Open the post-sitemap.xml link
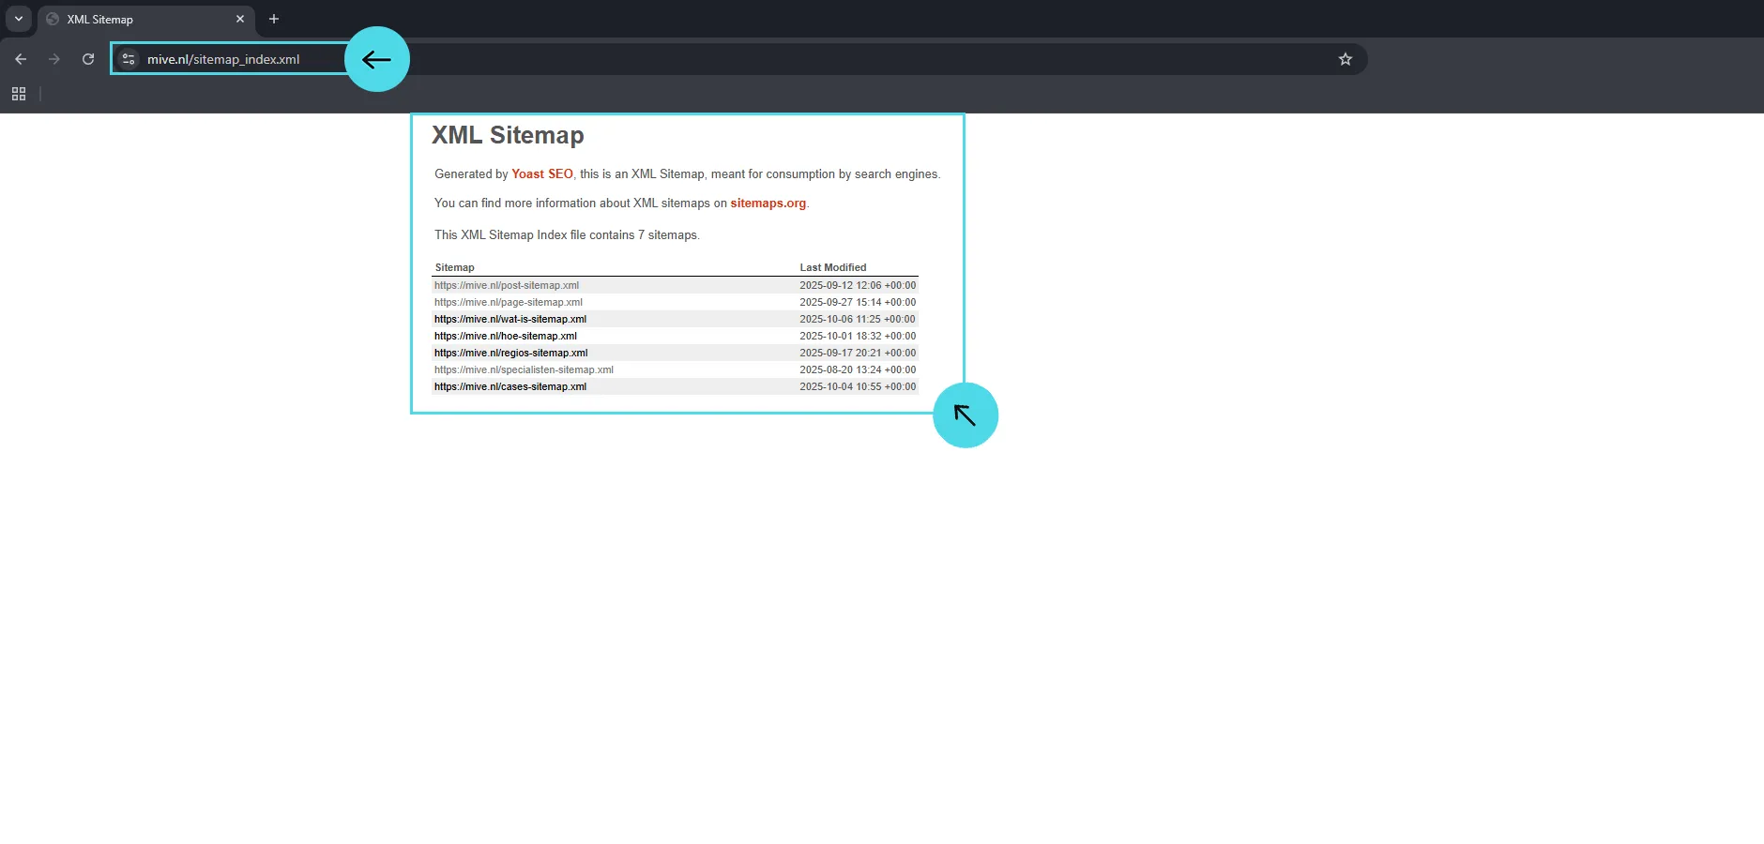The width and height of the screenshot is (1764, 844). point(507,286)
